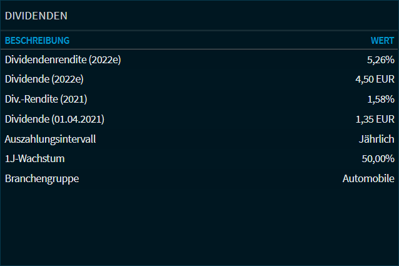Click the 1,58% value
Viewport: 399px width, 266px height.
tap(380, 99)
